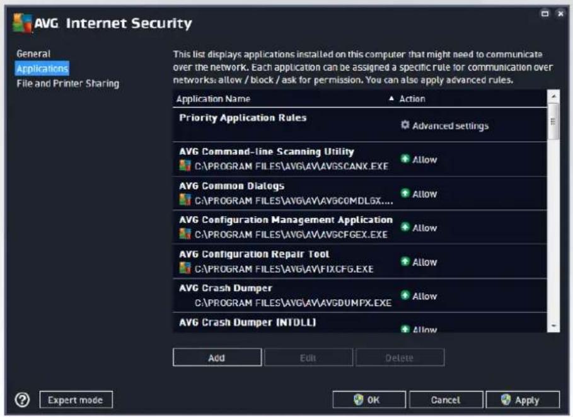Add a new application rule
The height and width of the screenshot is (417, 573).
[217, 358]
